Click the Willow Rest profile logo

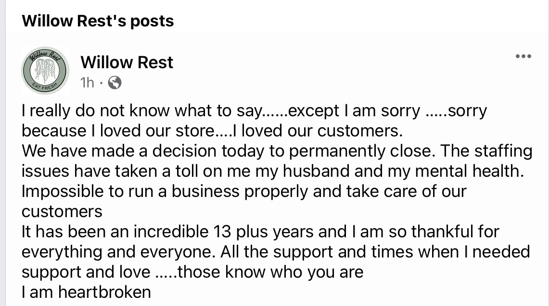[x=46, y=71]
